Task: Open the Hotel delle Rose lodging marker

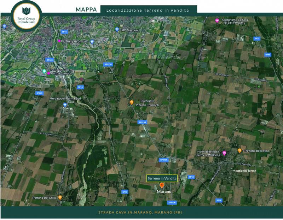Action: pyautogui.click(x=224, y=153)
